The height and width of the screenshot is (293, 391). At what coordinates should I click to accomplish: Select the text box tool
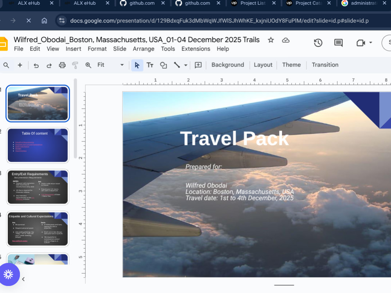(150, 65)
